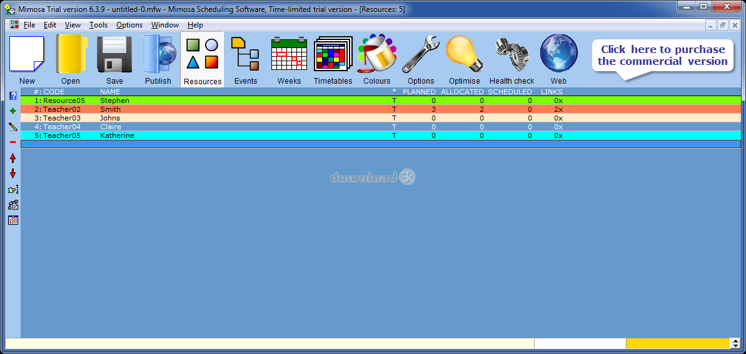Viewport: 746px width, 354px height.
Task: Open the Web globe icon
Action: point(558,54)
